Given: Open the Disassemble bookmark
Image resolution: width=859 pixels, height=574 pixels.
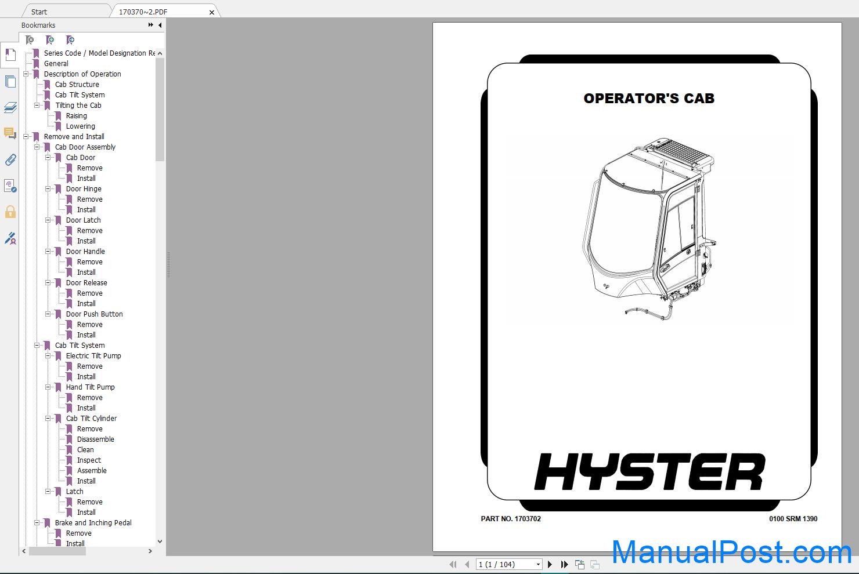Looking at the screenshot, I should (95, 439).
